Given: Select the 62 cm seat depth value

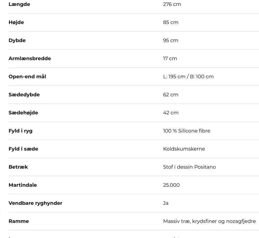Looking at the screenshot, I should (171, 95).
